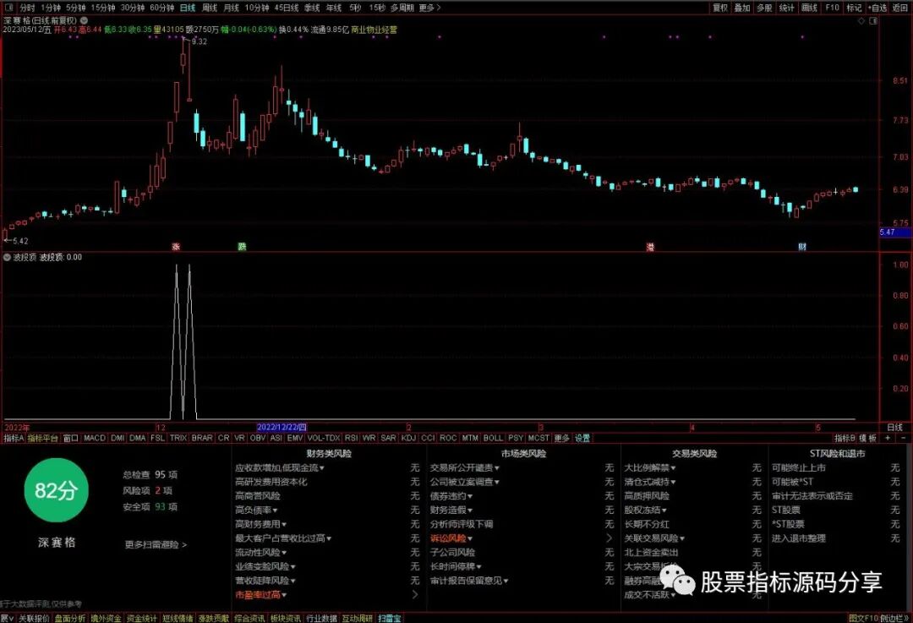913x623 pixels.
Task: Click the 返回 button
Action: 899,8
